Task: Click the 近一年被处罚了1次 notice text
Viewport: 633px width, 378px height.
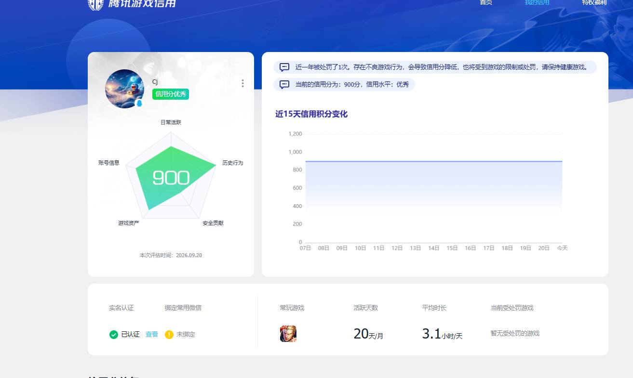Action: (442, 67)
